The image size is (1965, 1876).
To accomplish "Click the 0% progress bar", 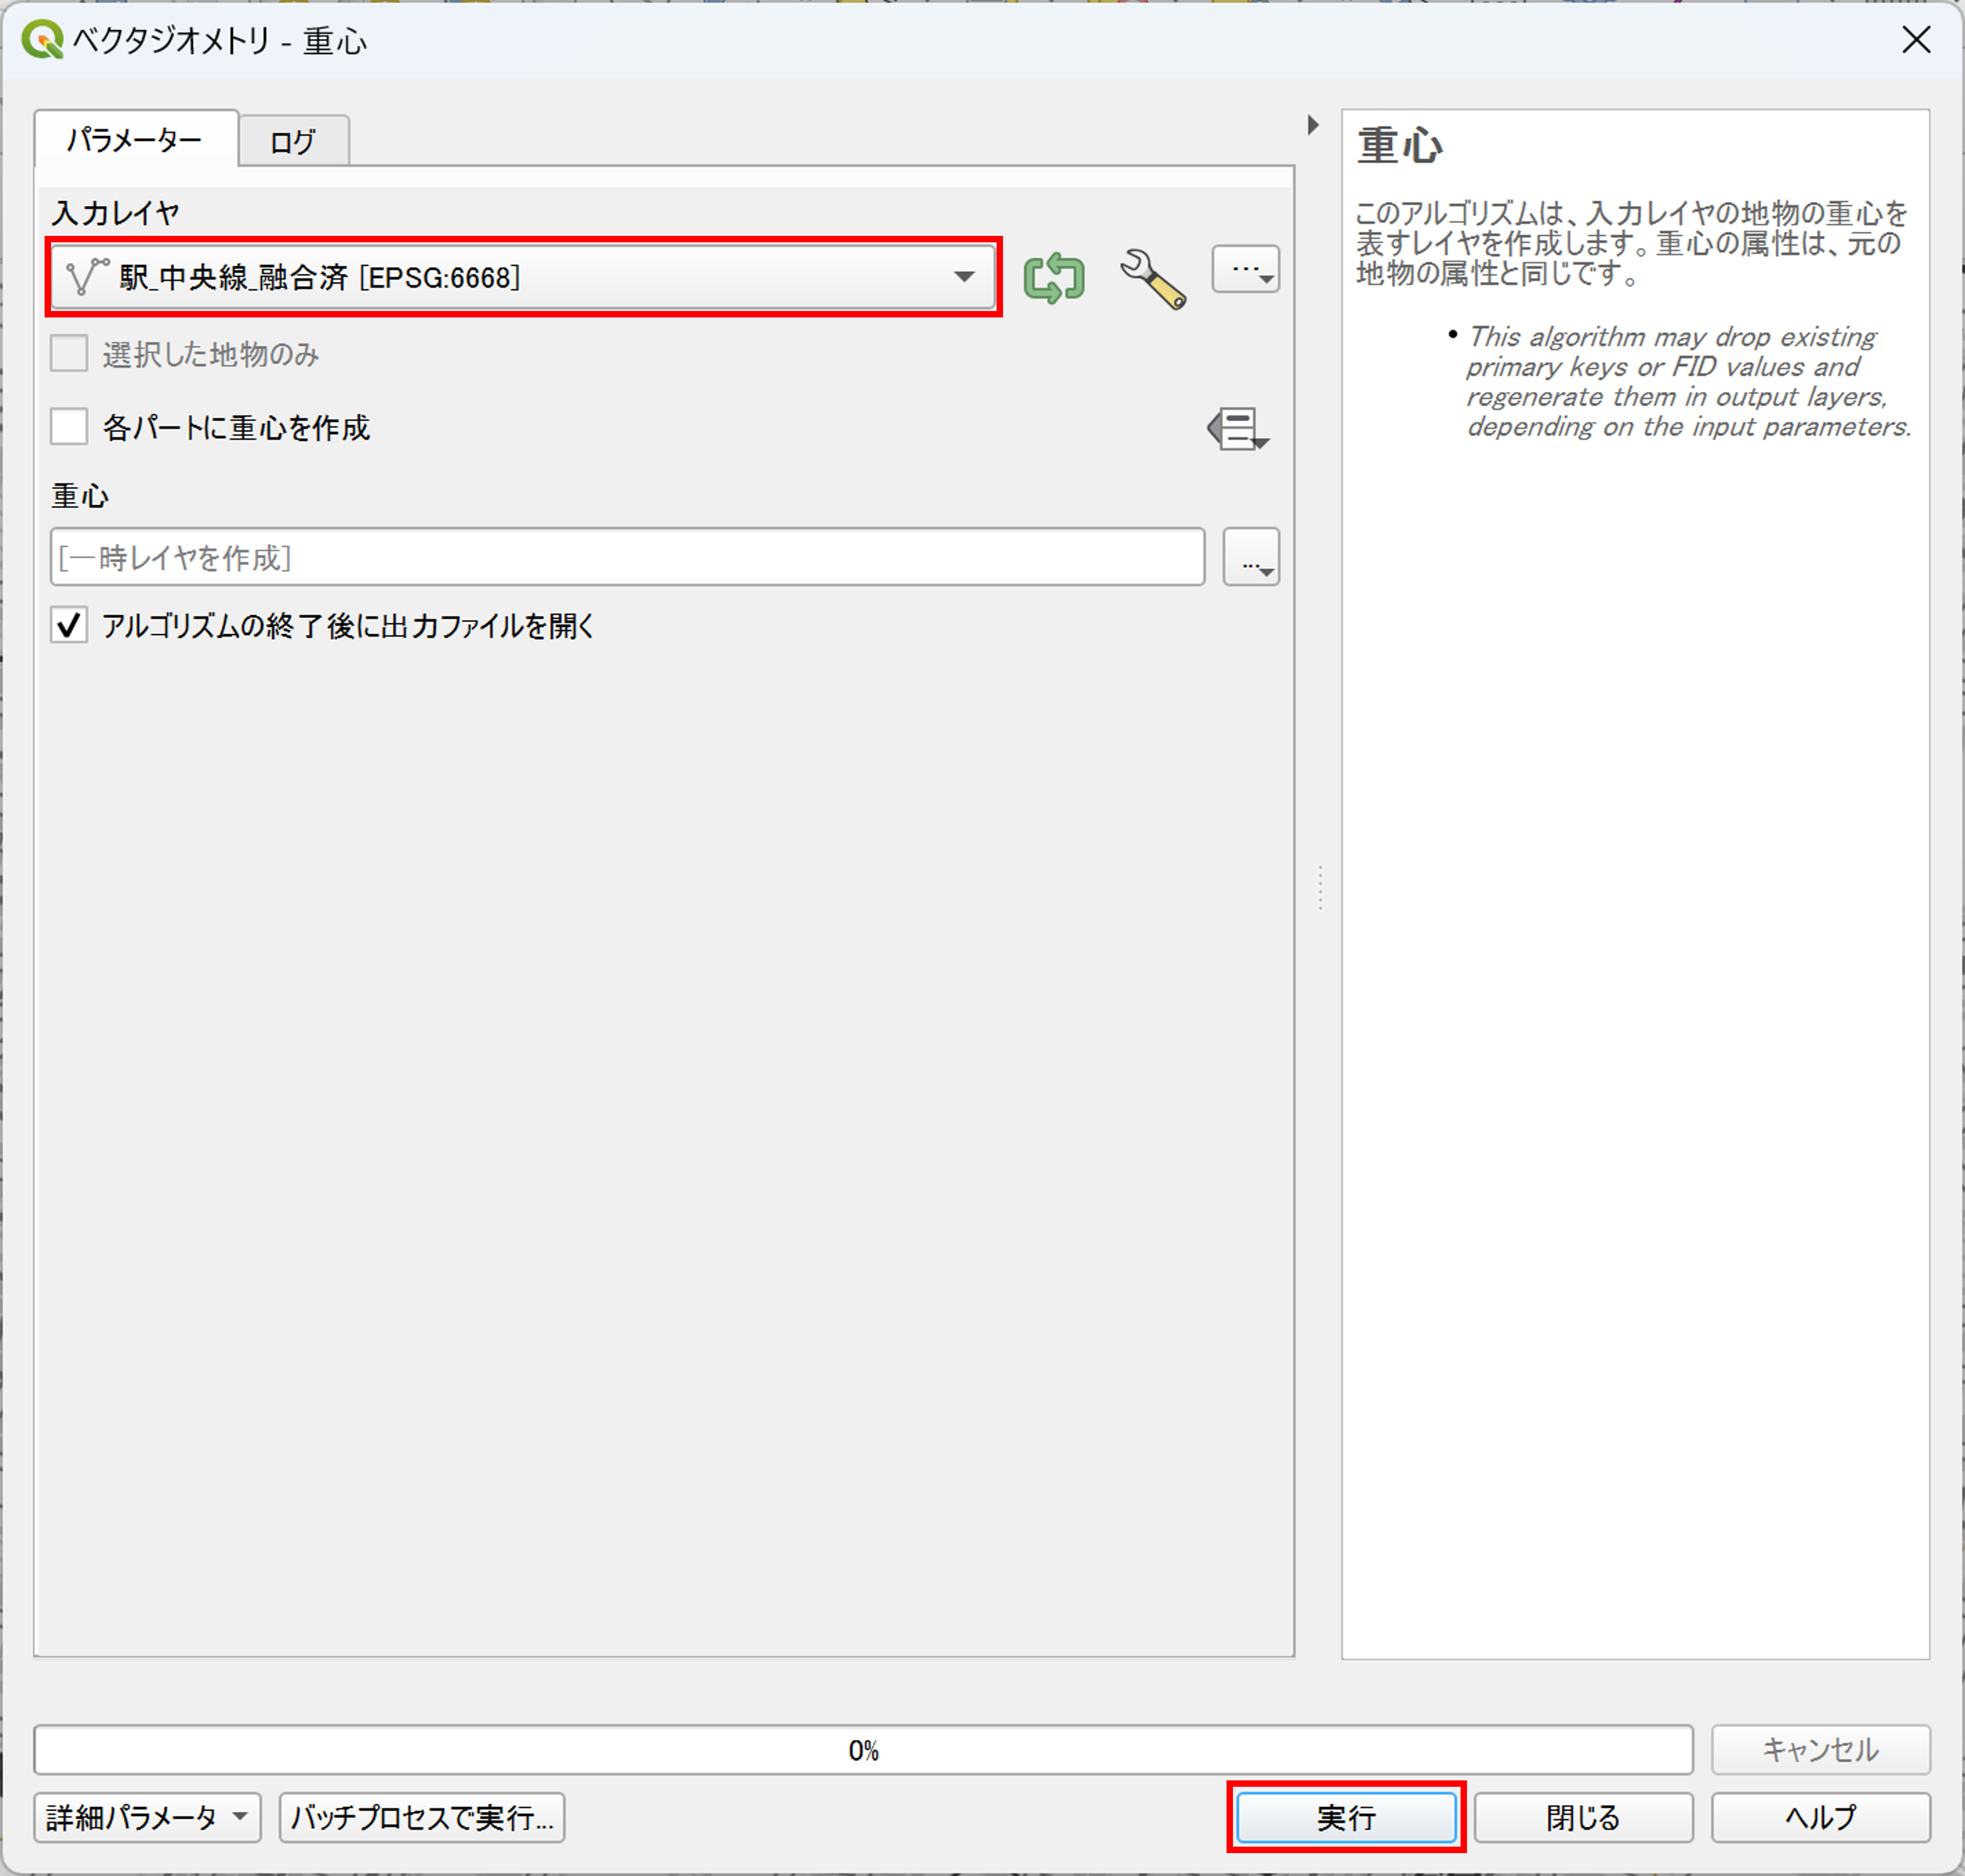I will pos(863,1750).
